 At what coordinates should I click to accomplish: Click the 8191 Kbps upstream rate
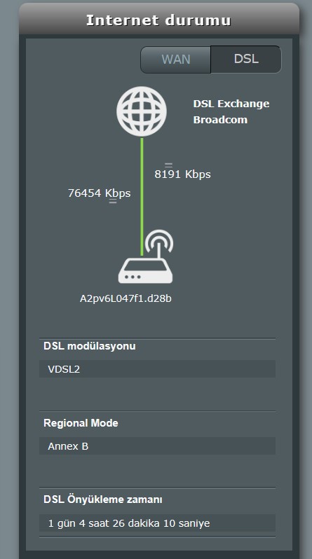click(x=182, y=174)
